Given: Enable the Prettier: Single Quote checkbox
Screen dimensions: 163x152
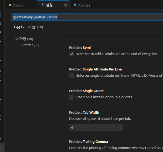Looking at the screenshot, I should (71, 97).
